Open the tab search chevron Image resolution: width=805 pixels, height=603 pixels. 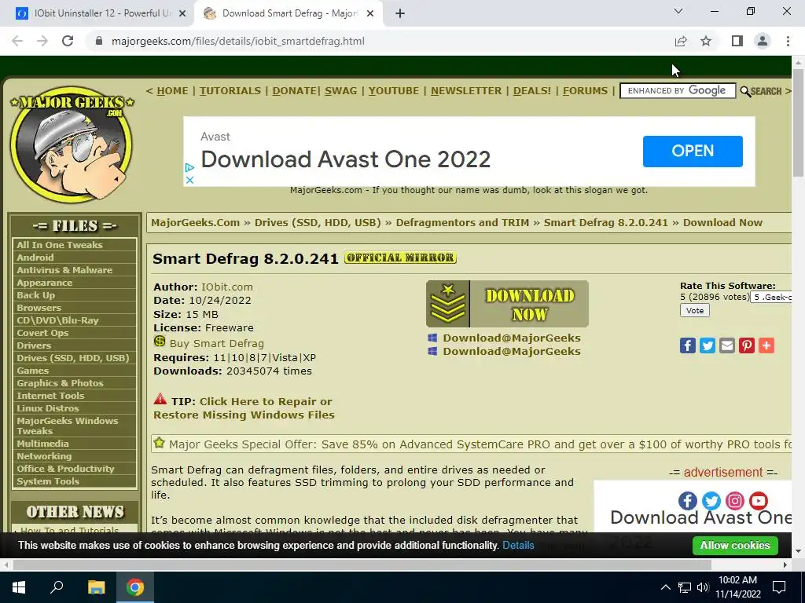point(678,11)
